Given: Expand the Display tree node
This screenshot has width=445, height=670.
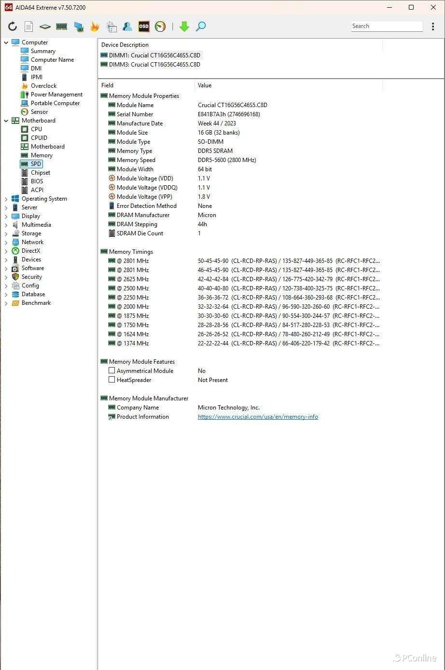Looking at the screenshot, I should 6,216.
